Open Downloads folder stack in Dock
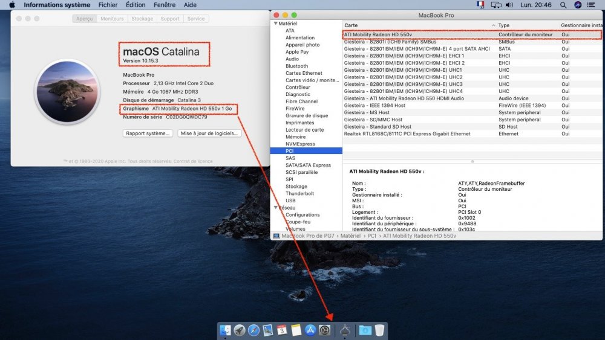 point(365,330)
